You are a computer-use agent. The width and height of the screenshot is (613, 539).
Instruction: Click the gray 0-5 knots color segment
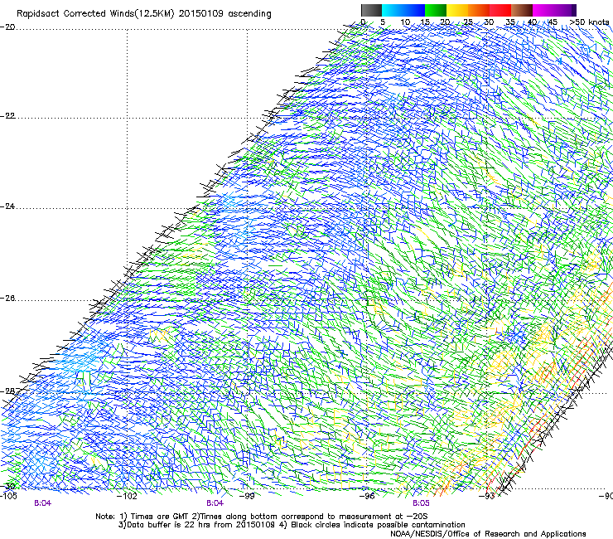(371, 10)
